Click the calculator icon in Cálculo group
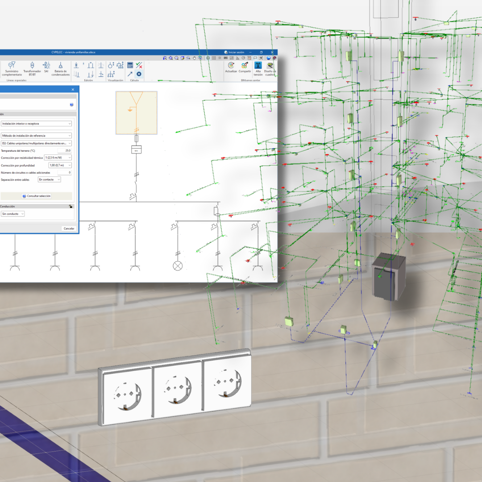 pyautogui.click(x=130, y=65)
